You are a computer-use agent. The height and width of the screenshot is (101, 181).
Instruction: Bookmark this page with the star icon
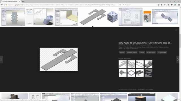pyautogui.click(x=158, y=5)
